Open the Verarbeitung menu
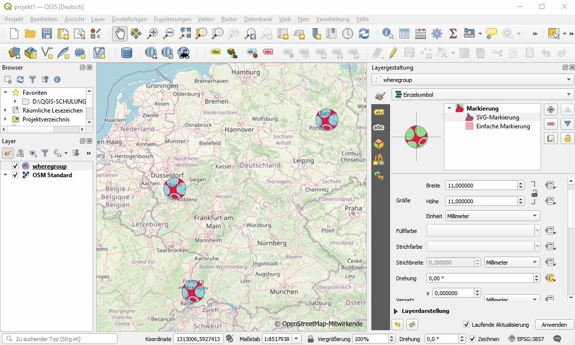The height and width of the screenshot is (345, 575). click(332, 19)
